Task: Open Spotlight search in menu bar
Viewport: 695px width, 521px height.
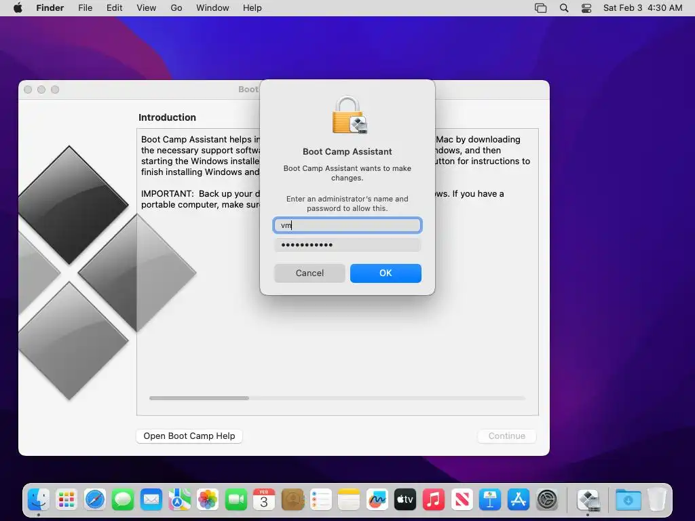Action: tap(564, 8)
